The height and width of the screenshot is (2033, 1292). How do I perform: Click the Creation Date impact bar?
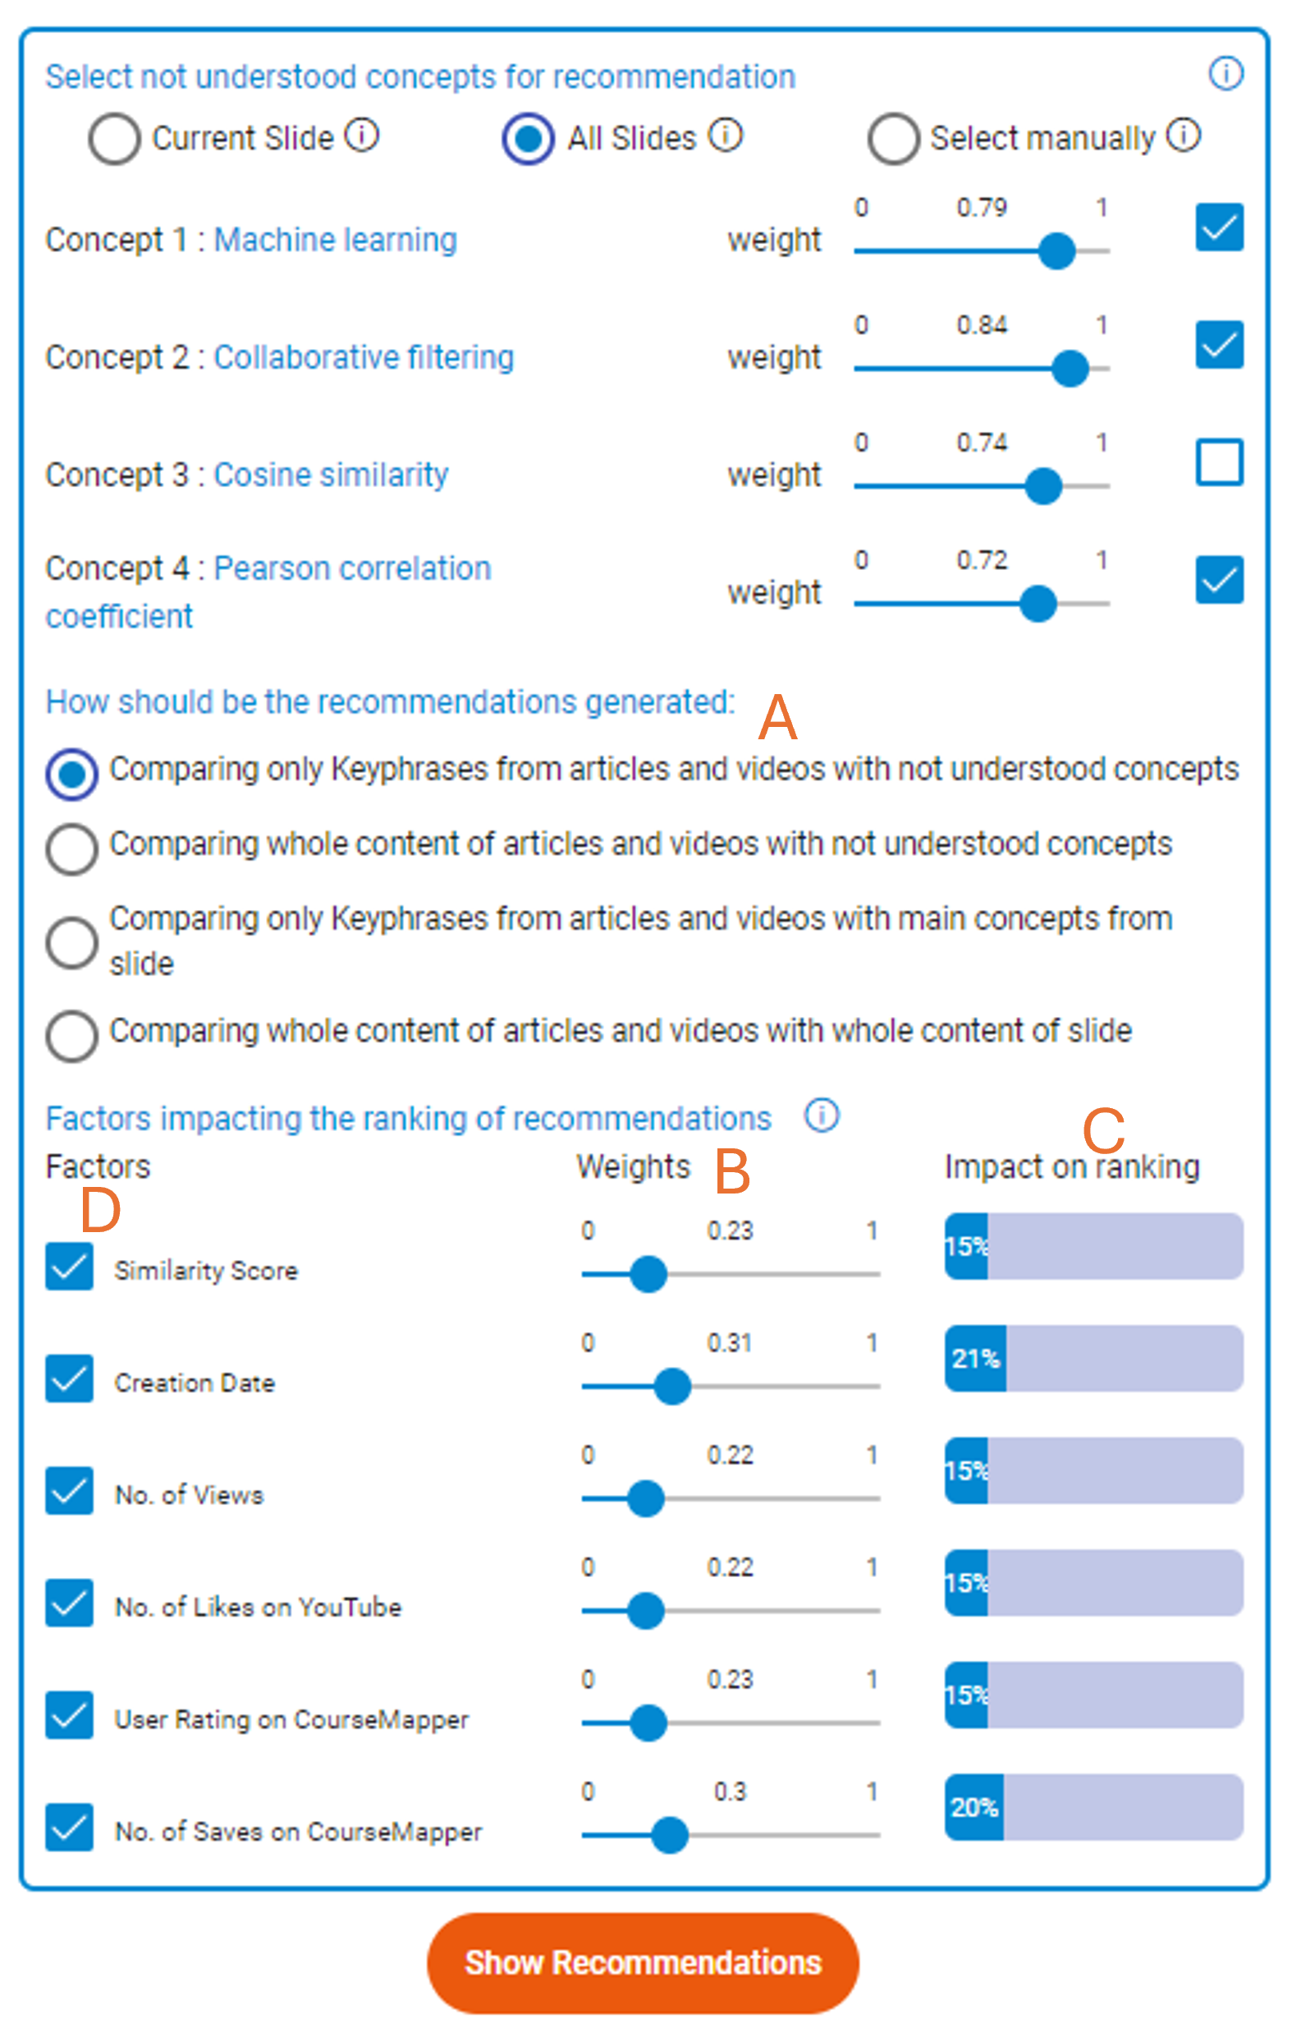pyautogui.click(x=1093, y=1359)
